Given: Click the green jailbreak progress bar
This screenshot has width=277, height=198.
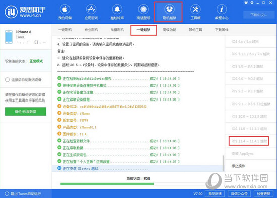Looking at the screenshot, I should (x=107, y=184).
